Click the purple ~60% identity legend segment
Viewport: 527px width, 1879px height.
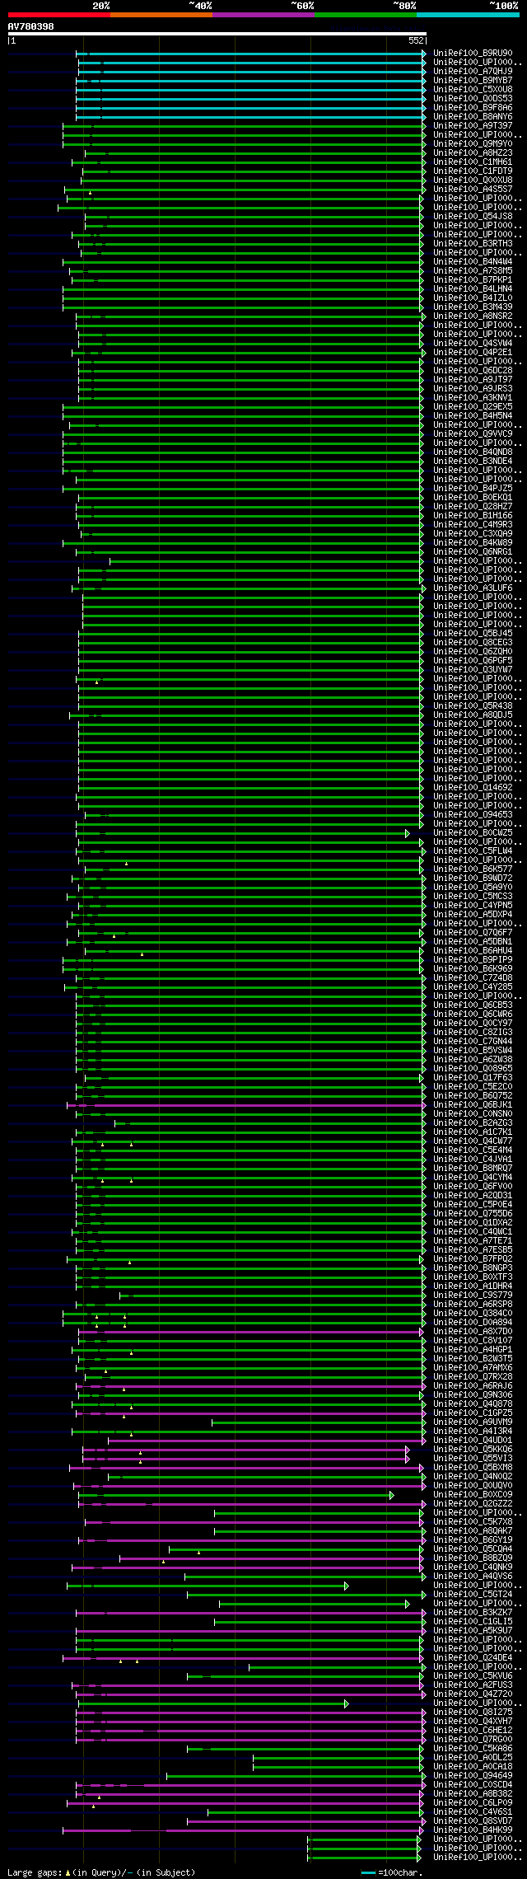pyautogui.click(x=263, y=15)
